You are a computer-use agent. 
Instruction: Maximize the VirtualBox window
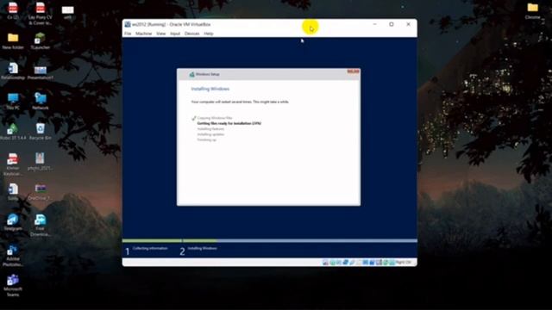pos(391,24)
